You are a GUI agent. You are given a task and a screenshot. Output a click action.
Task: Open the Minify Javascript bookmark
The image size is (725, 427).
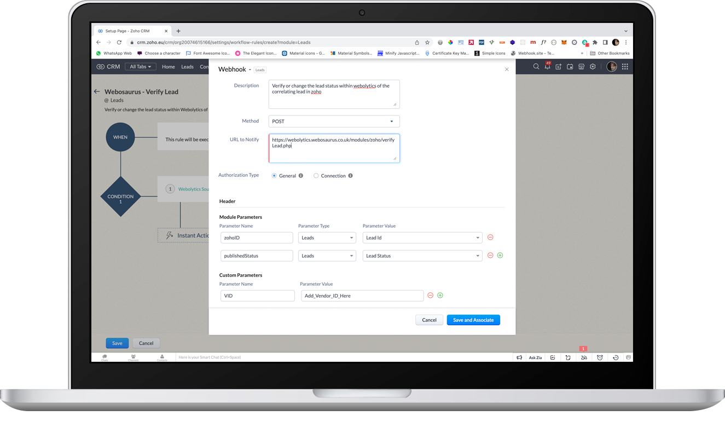398,53
